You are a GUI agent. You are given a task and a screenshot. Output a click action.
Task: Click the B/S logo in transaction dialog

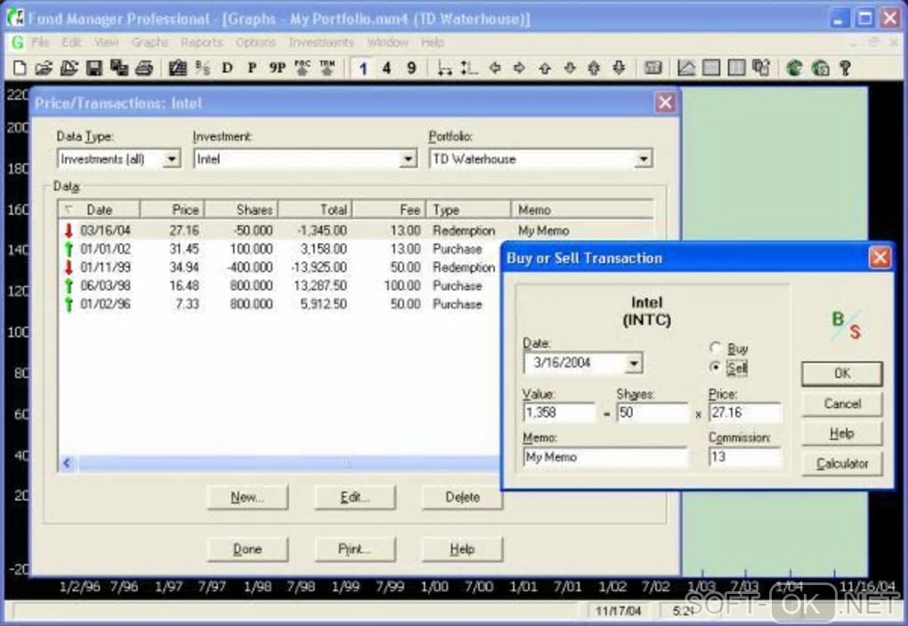pyautogui.click(x=846, y=325)
